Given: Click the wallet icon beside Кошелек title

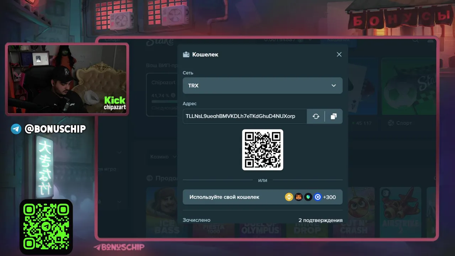Looking at the screenshot, I should (186, 54).
